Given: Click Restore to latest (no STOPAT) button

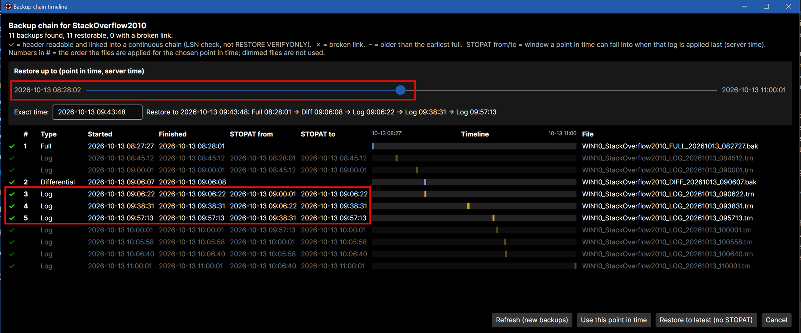Looking at the screenshot, I should [706, 320].
